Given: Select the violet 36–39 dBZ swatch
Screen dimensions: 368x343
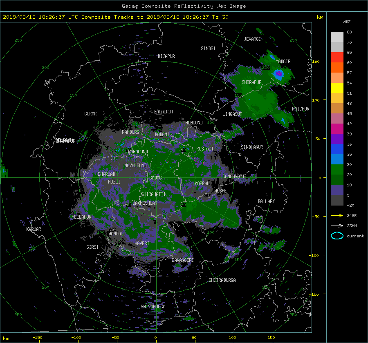Looking at the screenshot, I should 337,139.
